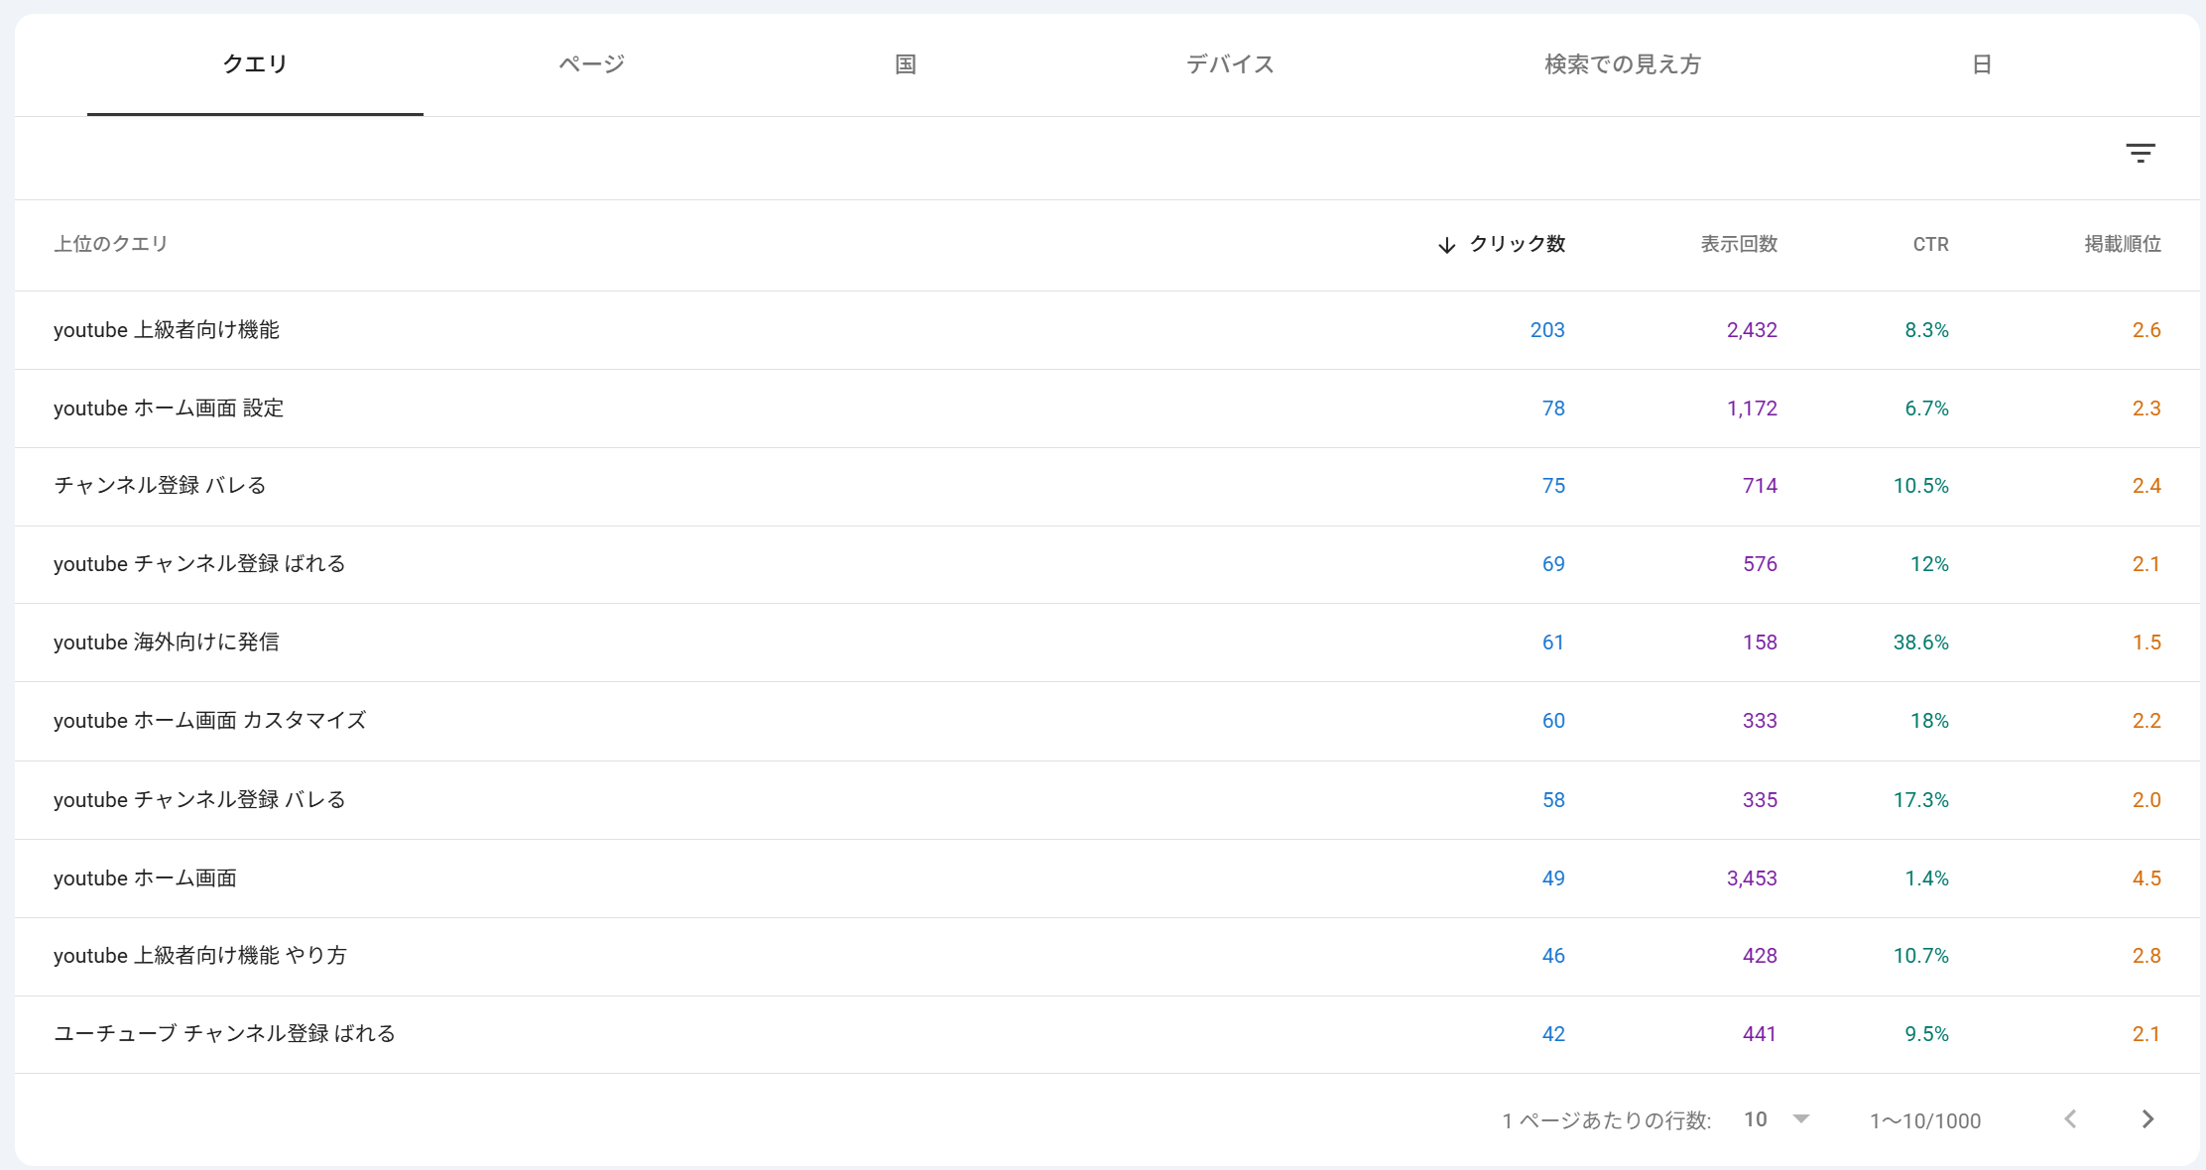Select query row チャンネル登録 バレる

1107,486
